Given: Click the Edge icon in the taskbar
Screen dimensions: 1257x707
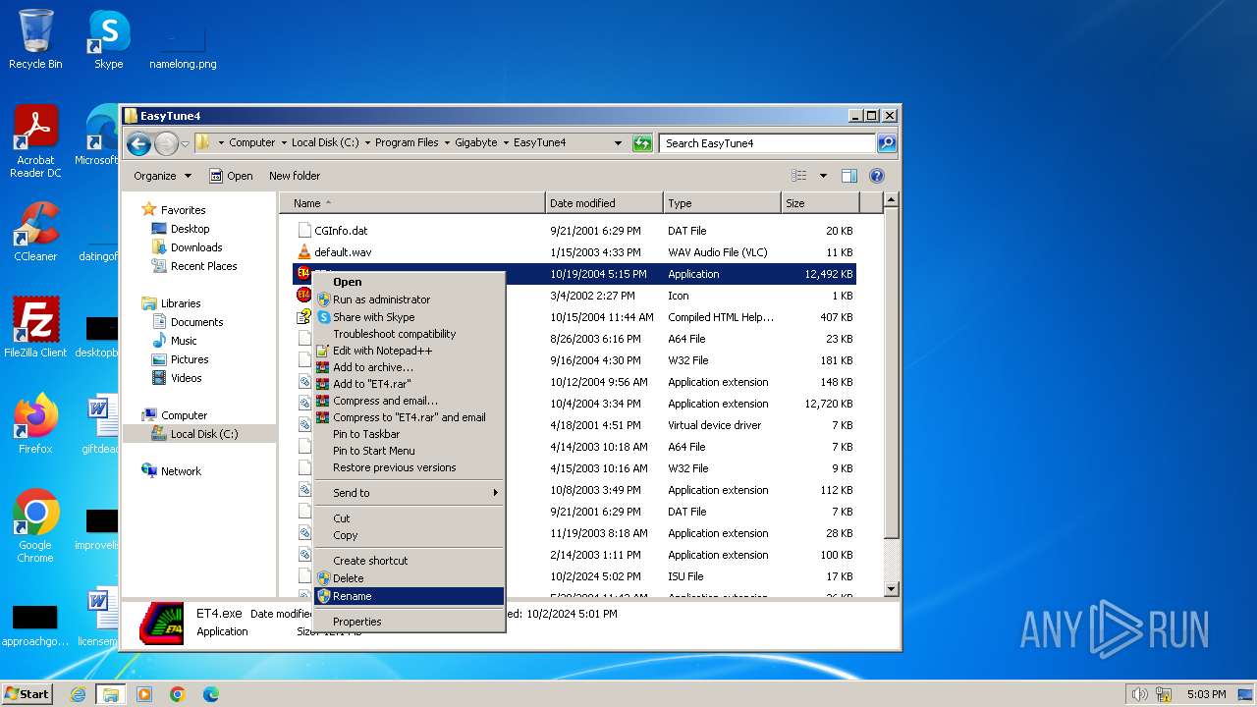Looking at the screenshot, I should [210, 694].
